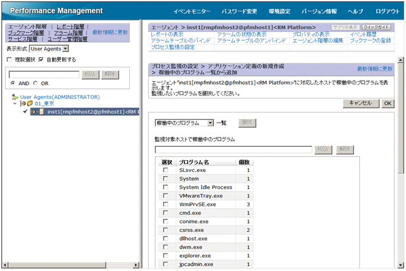Click the クイックガイド button
The image size is (406, 271).
pos(376,27)
